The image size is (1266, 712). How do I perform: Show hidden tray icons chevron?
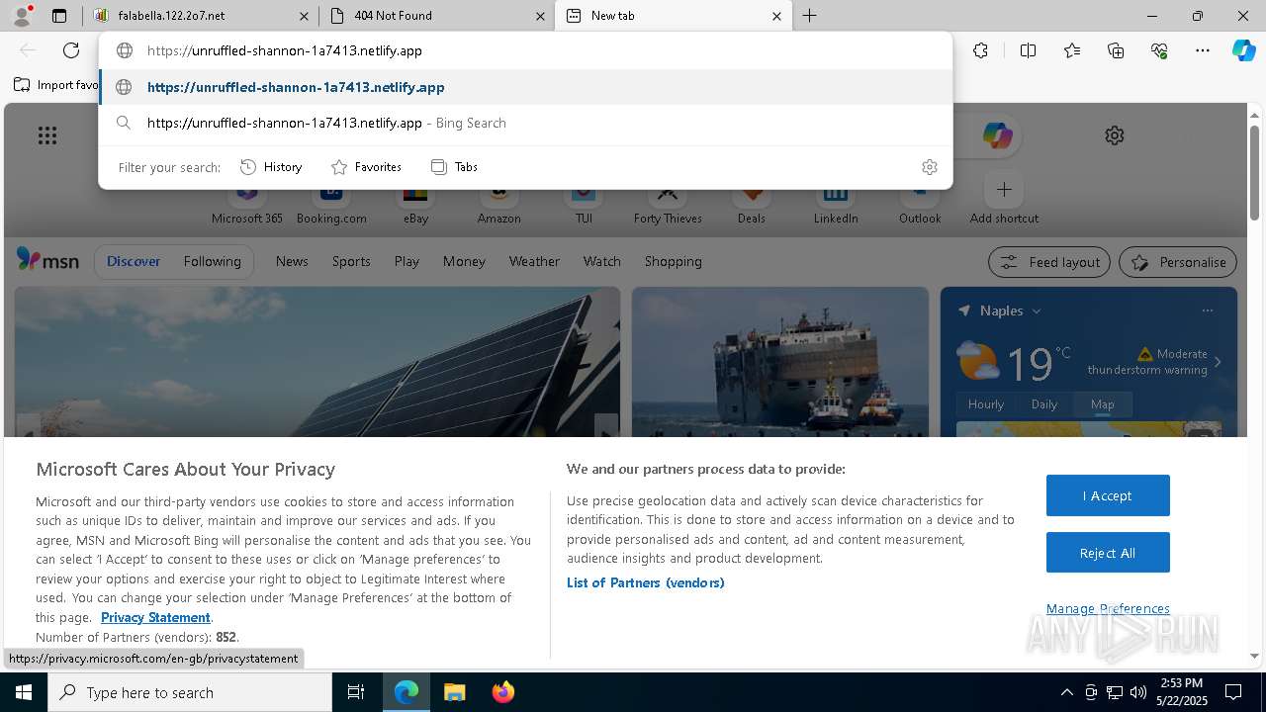(x=1066, y=692)
